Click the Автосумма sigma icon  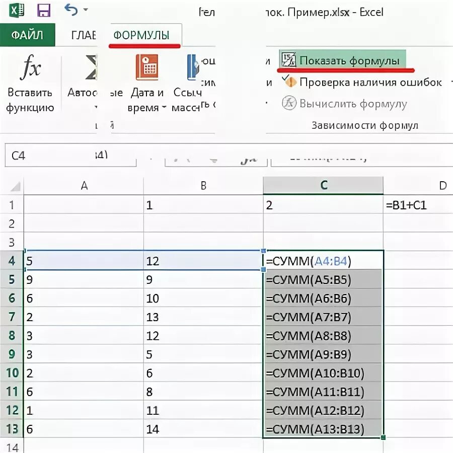pos(91,67)
